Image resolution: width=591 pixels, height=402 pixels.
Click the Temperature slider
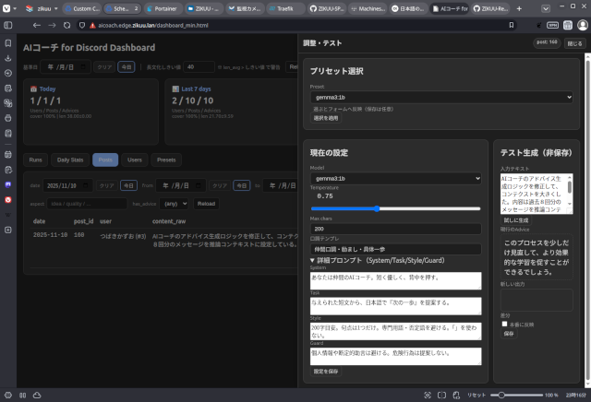395,208
